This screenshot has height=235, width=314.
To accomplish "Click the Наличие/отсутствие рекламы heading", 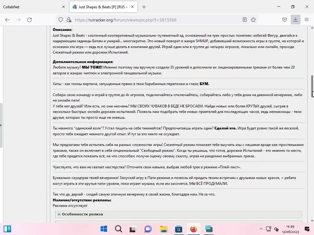I will point(82,200).
